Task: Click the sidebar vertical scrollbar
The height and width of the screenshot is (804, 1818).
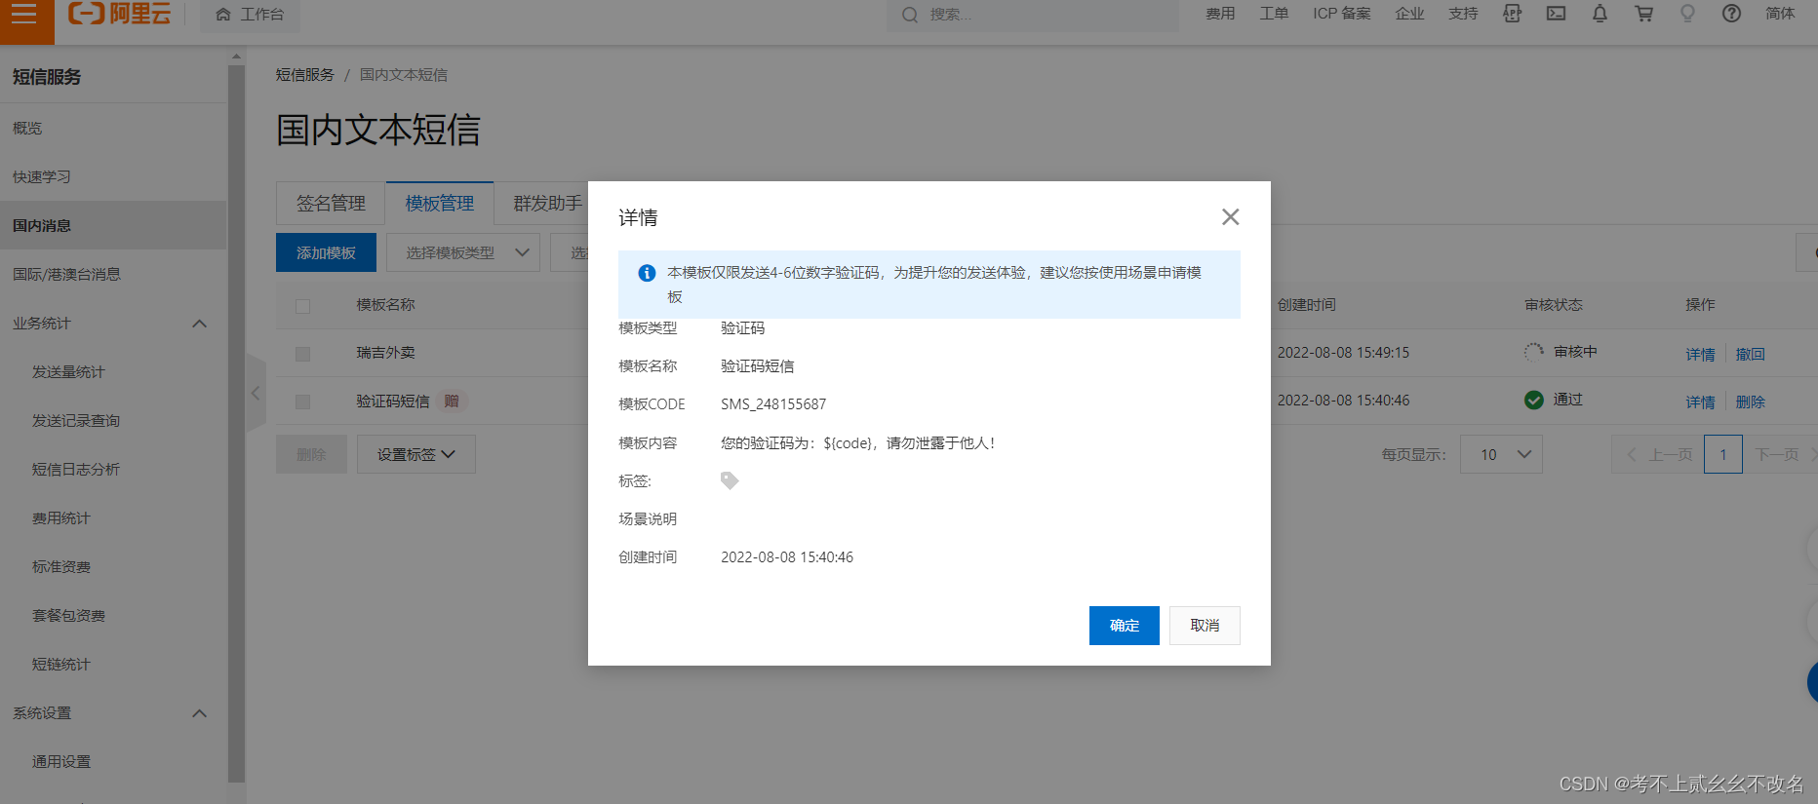Action: click(x=236, y=424)
